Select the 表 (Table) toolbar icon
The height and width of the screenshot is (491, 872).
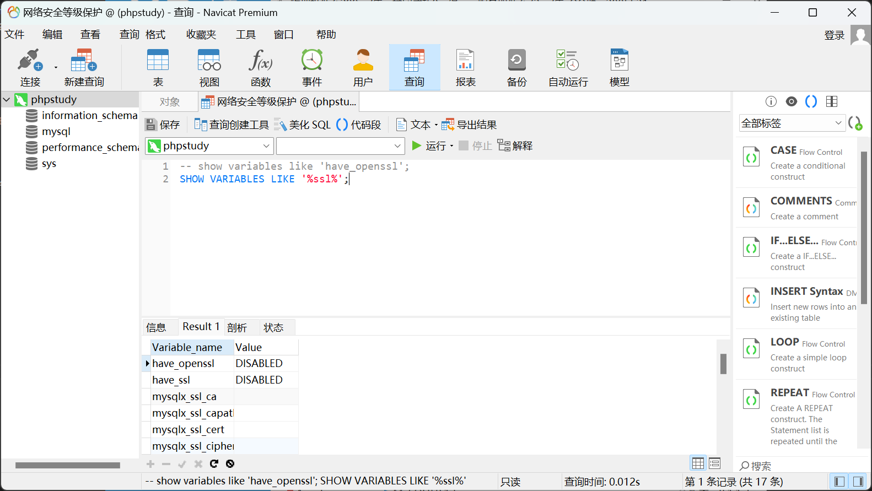coord(158,67)
